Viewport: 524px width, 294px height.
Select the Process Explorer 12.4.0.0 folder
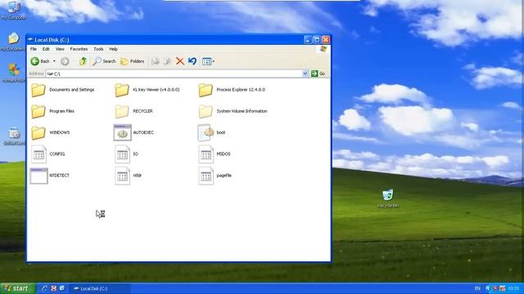point(232,90)
